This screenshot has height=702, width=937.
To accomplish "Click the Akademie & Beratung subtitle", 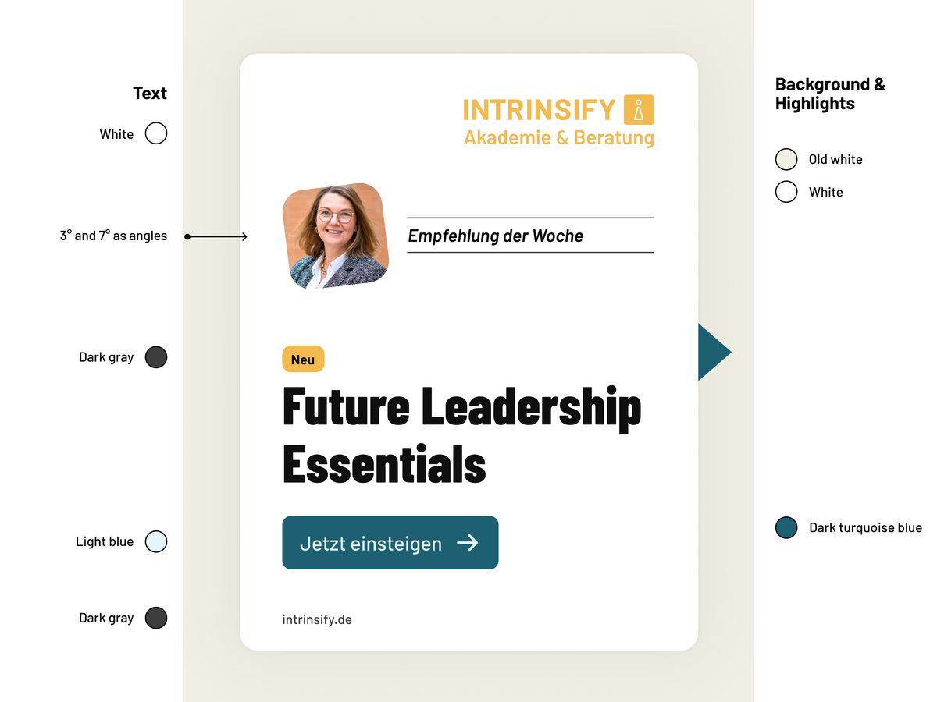I will click(x=558, y=138).
